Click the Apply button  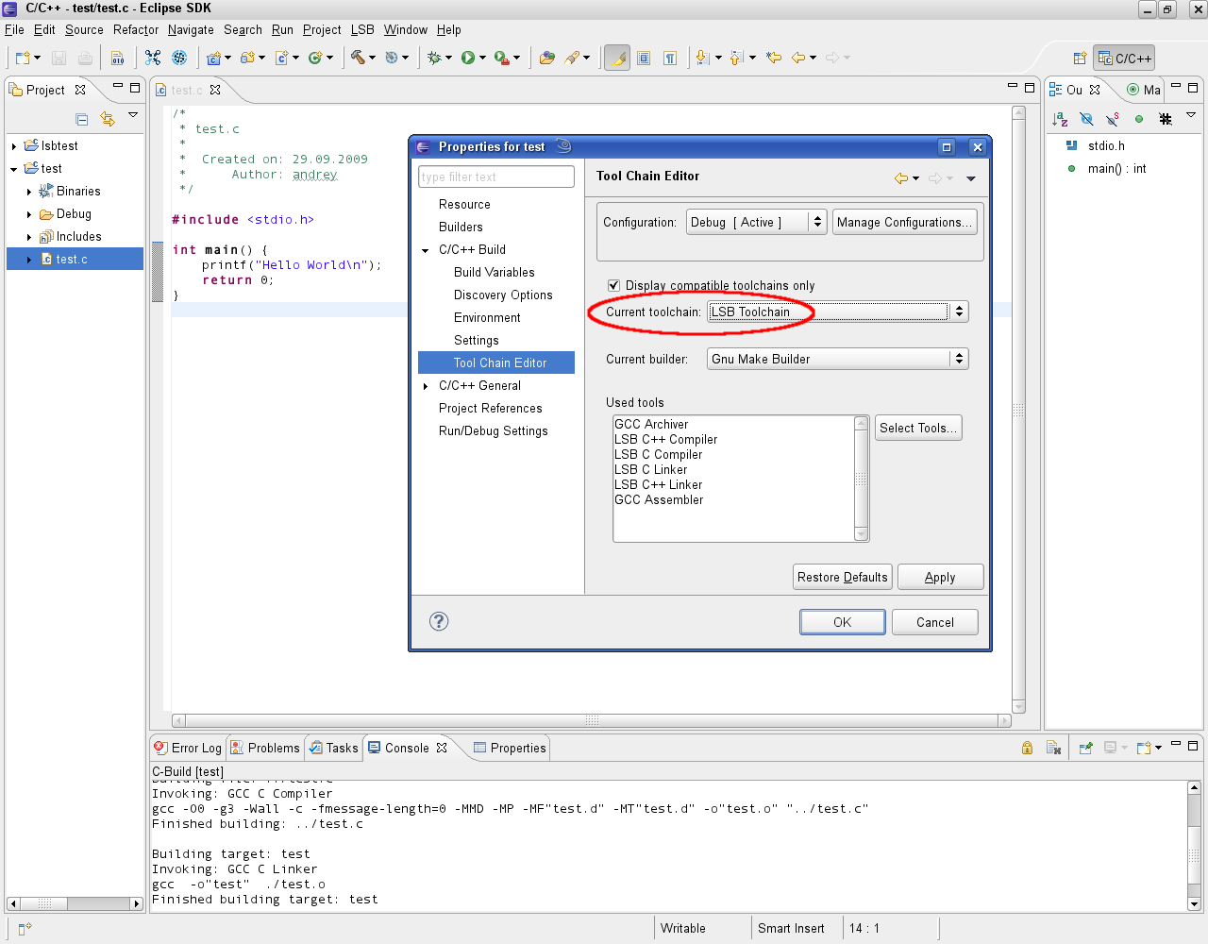[940, 577]
